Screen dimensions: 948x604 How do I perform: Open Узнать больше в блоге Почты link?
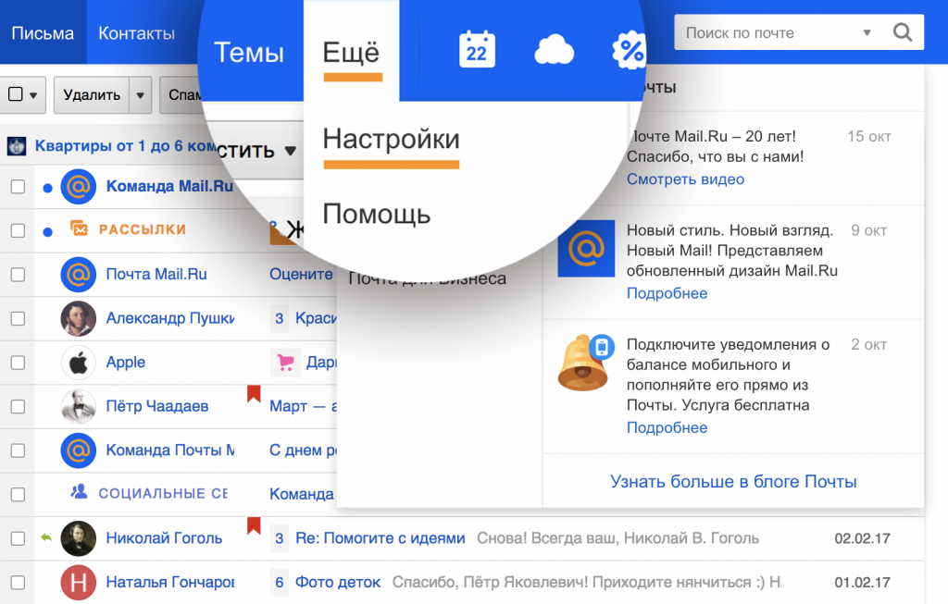(x=733, y=482)
